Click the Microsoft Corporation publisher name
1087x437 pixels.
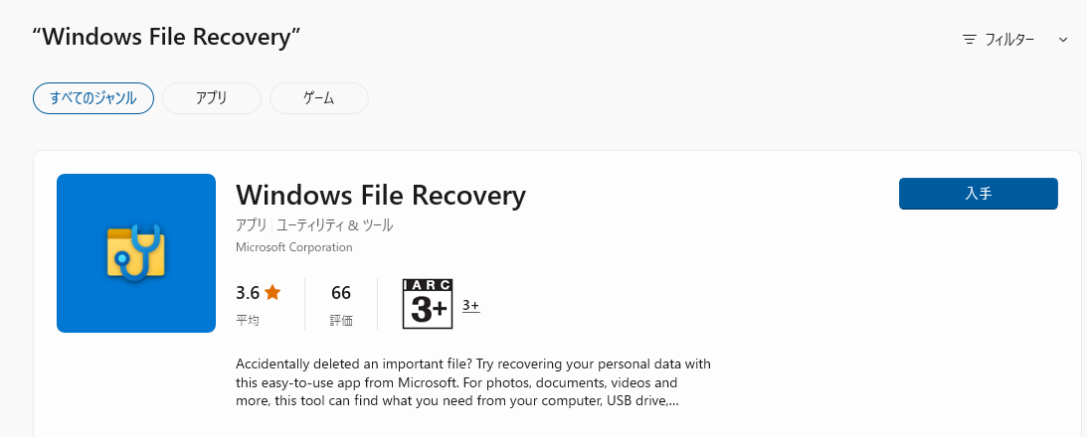coord(294,247)
